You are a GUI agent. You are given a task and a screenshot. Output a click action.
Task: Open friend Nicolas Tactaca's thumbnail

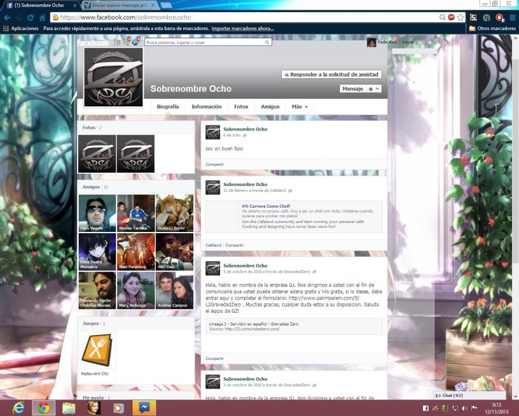[x=135, y=213]
